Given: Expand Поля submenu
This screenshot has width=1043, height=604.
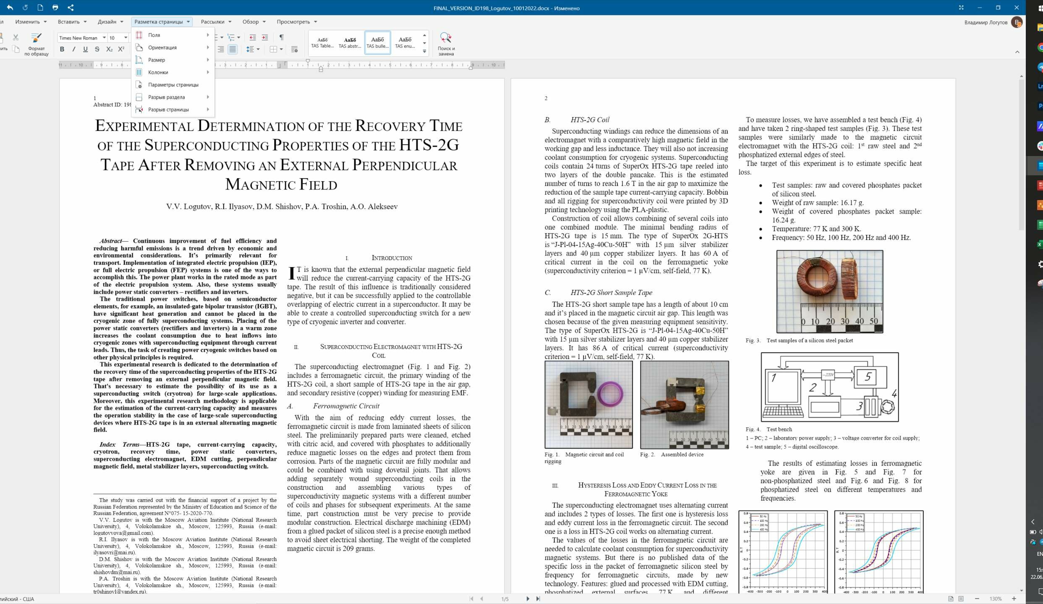Looking at the screenshot, I should pos(173,35).
